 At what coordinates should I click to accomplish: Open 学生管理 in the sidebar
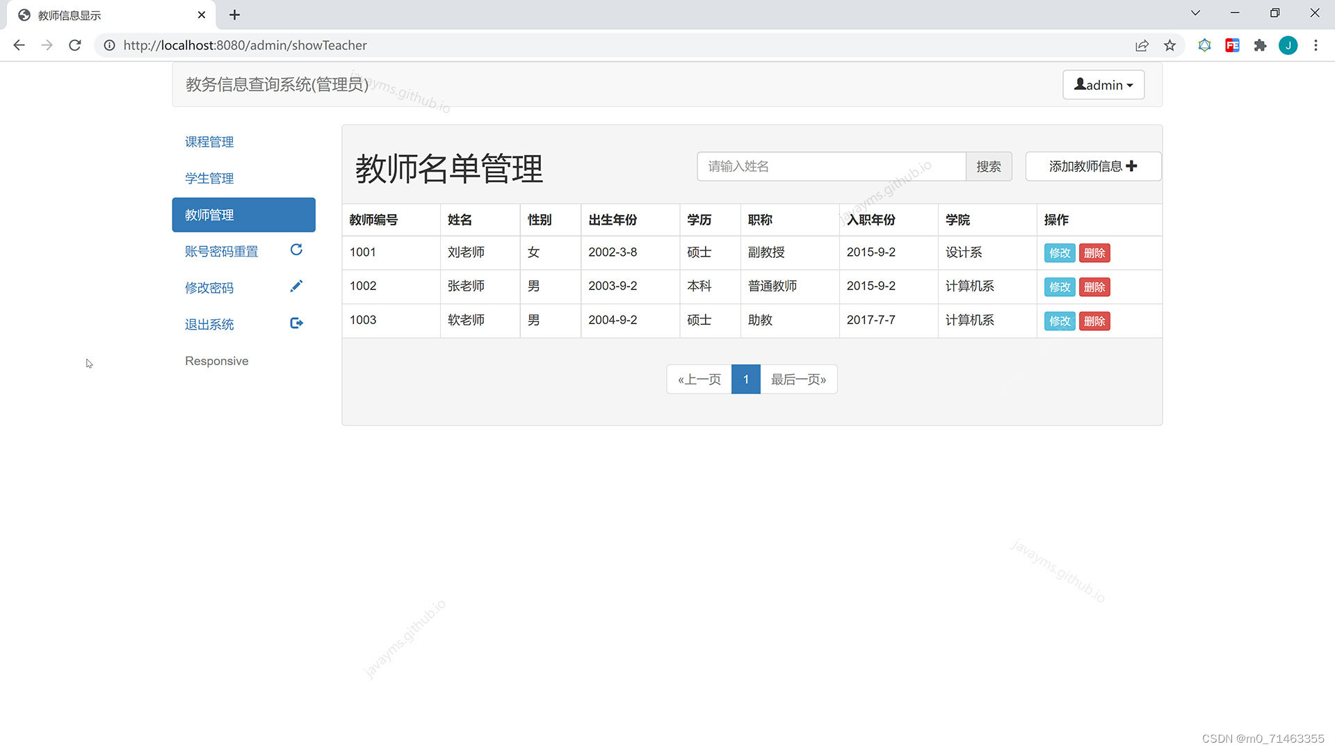(209, 179)
